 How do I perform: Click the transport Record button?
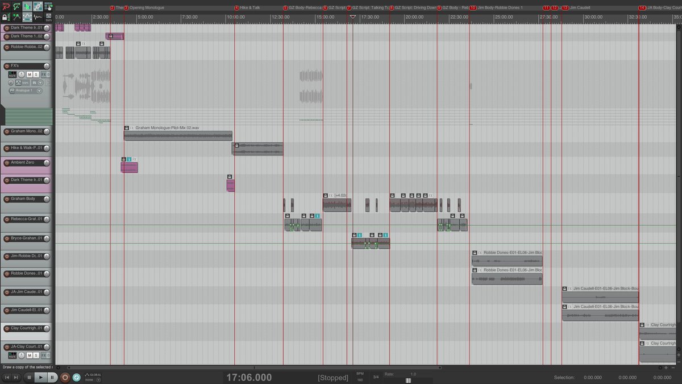pyautogui.click(x=65, y=377)
